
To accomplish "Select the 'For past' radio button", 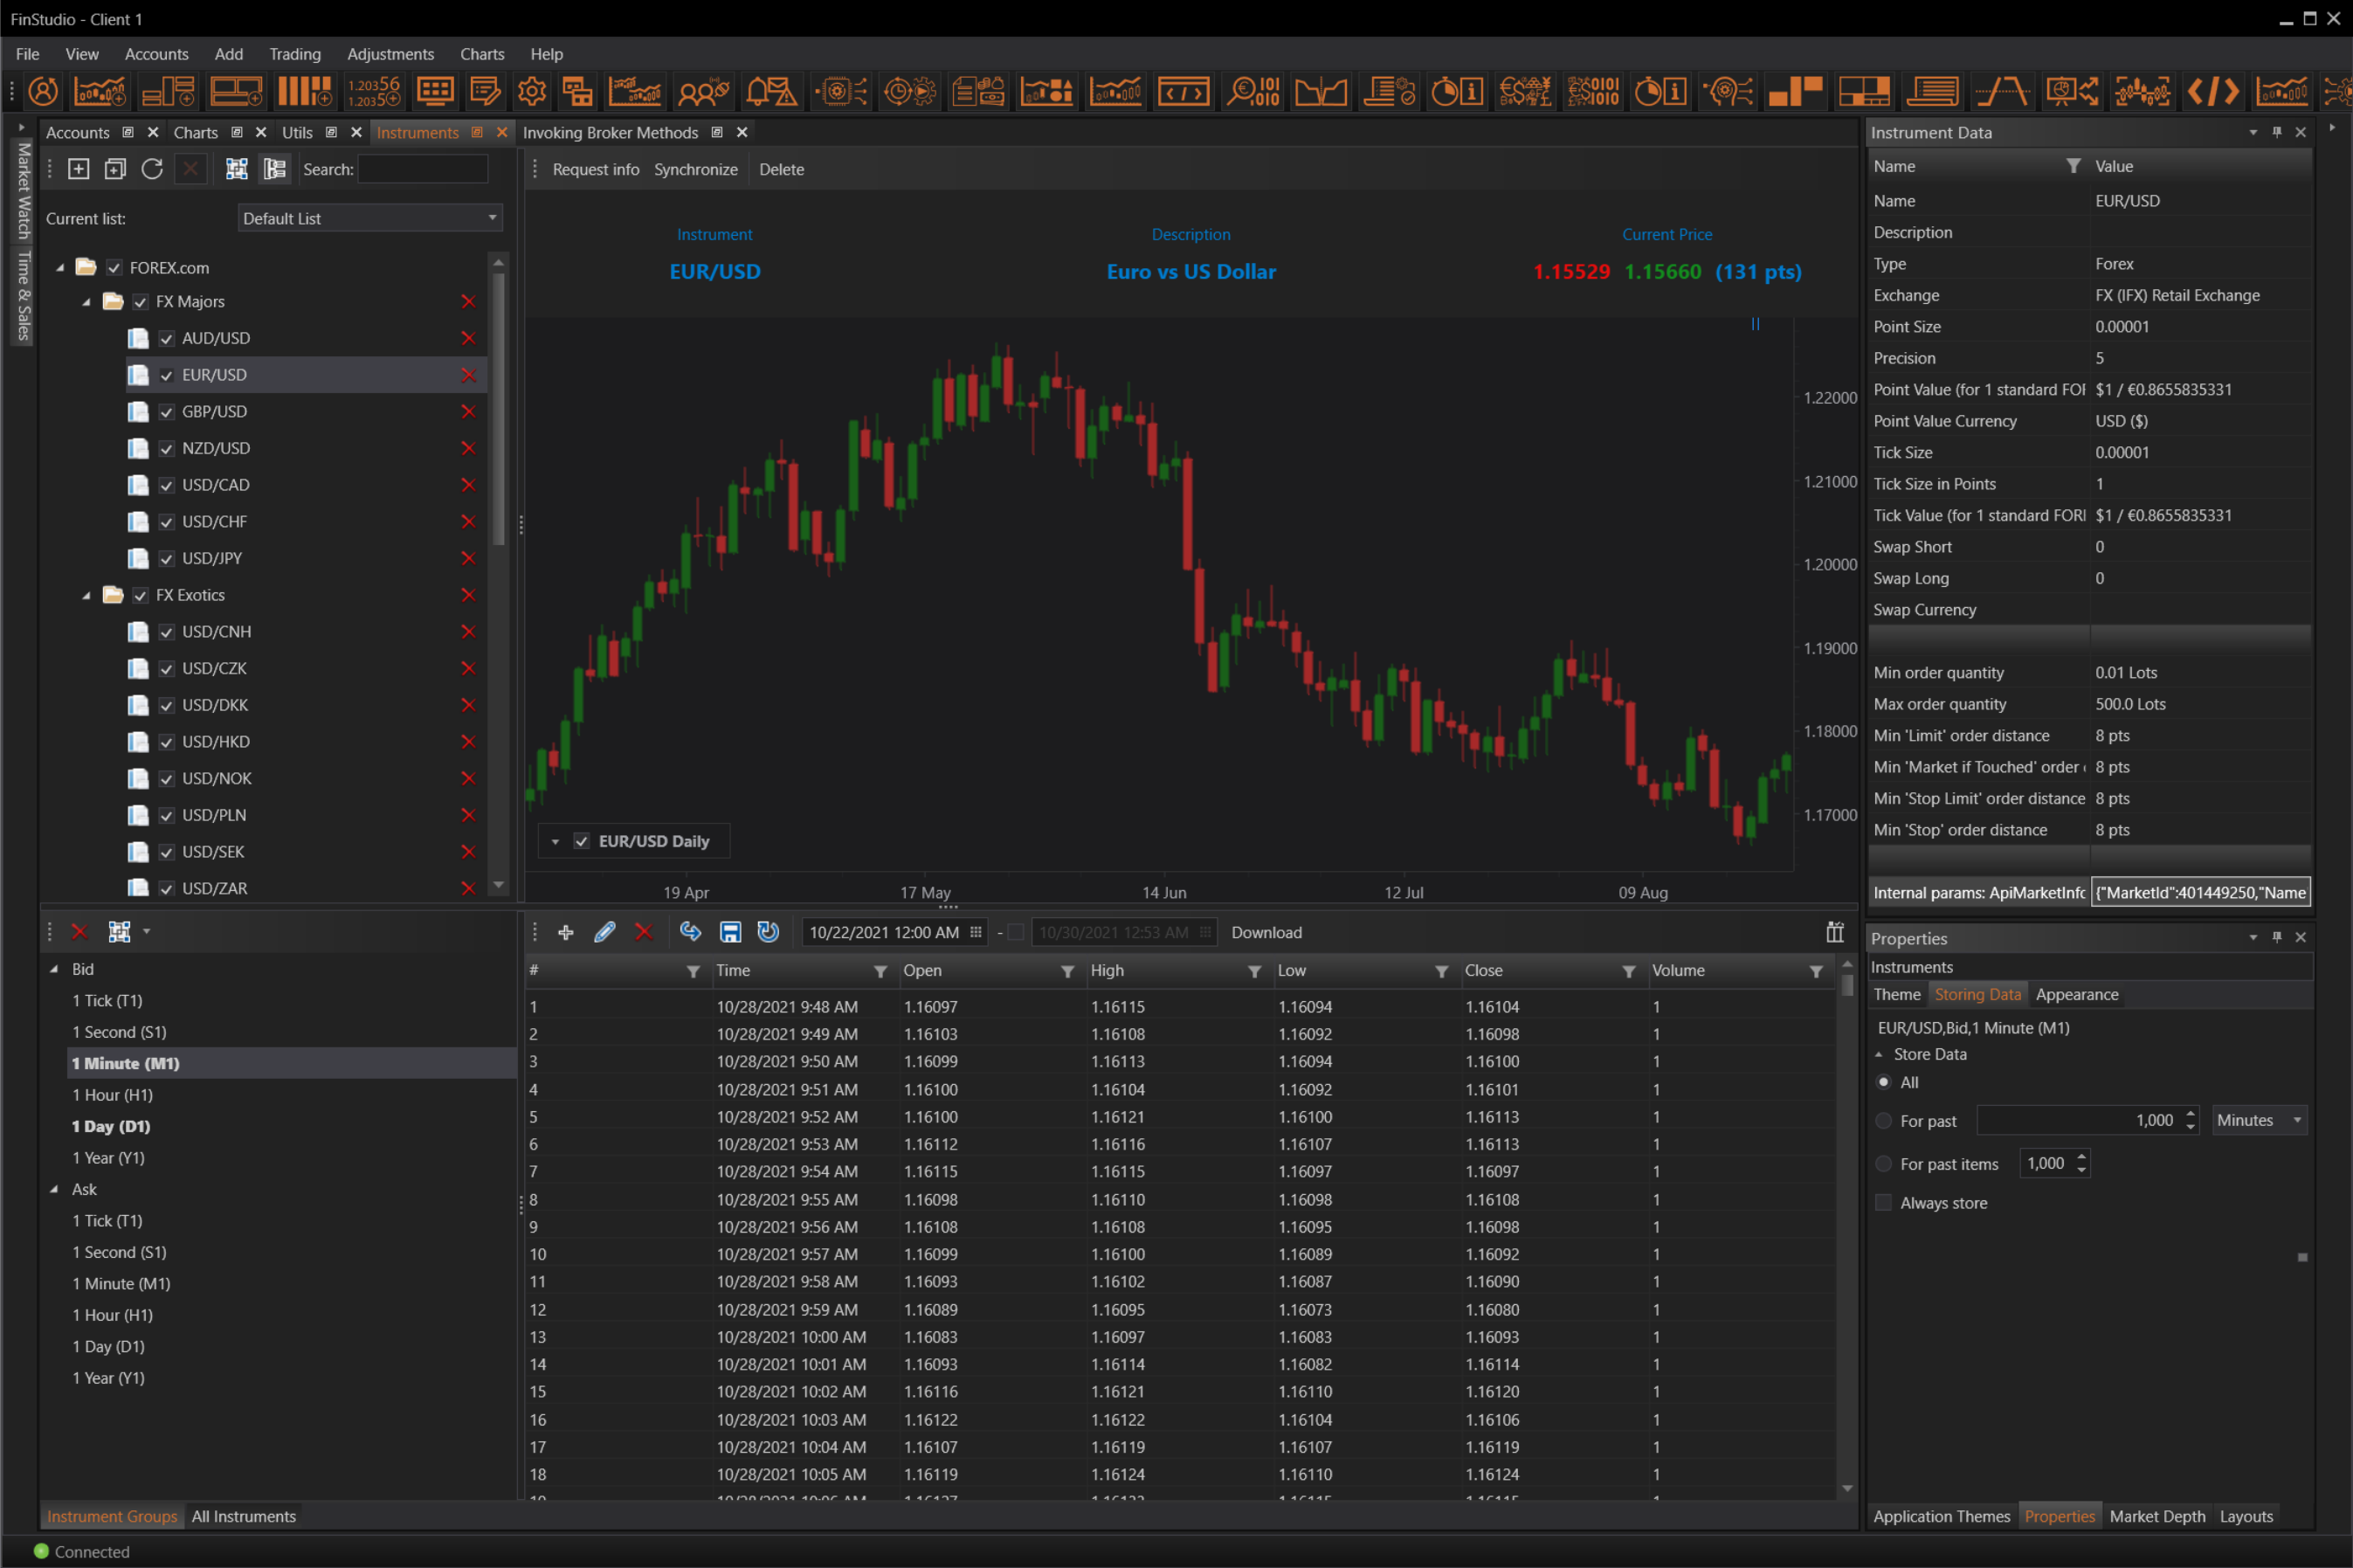I will [1884, 1121].
